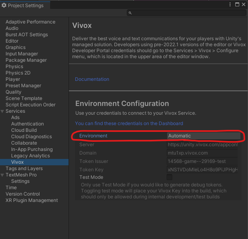Open TextMesh Pro Settings child item
The width and height of the screenshot is (248, 239).
20,181
